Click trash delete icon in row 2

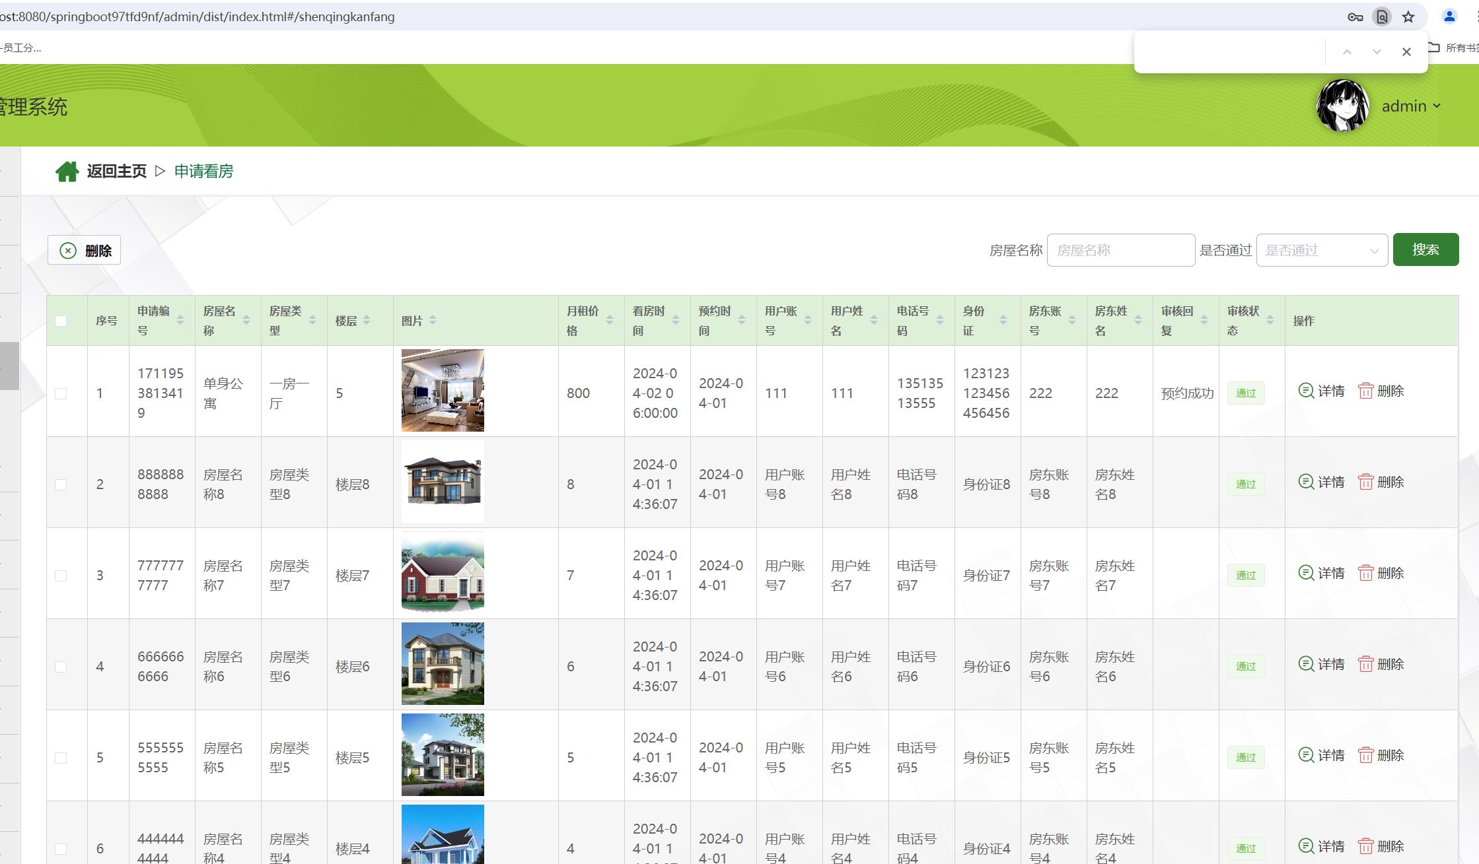click(1365, 482)
